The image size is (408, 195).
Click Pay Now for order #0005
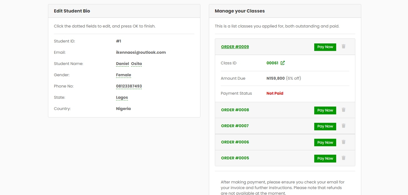[x=325, y=158]
